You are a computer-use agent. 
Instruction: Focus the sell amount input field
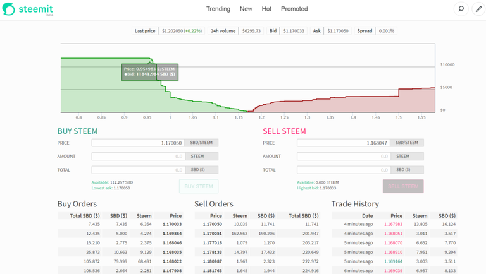point(344,157)
